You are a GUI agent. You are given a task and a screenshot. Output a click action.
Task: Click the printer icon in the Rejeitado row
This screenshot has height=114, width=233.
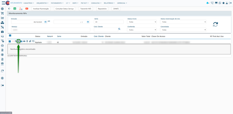pyautogui.click(x=24, y=41)
